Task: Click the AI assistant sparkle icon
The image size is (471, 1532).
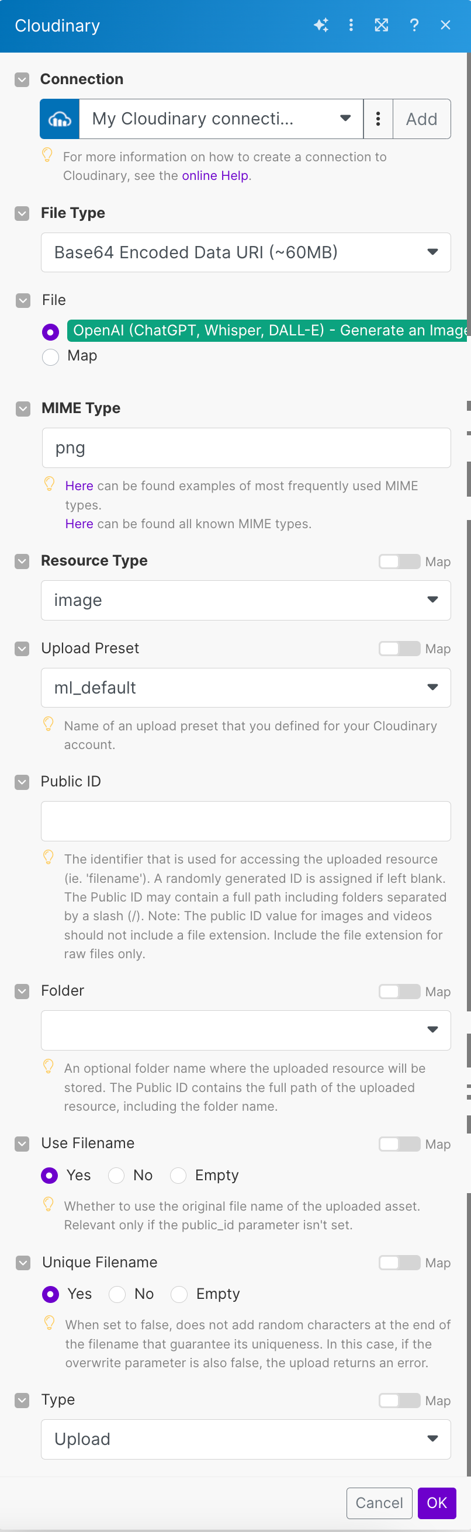Action: pos(321,25)
